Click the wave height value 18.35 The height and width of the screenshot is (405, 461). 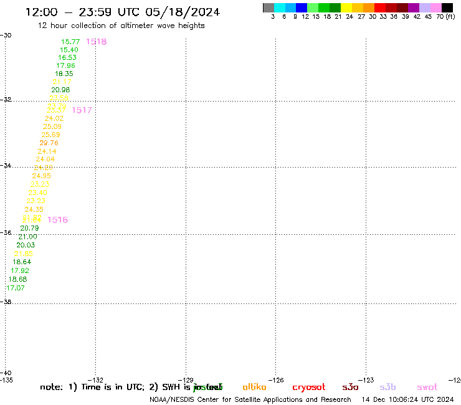[64, 74]
